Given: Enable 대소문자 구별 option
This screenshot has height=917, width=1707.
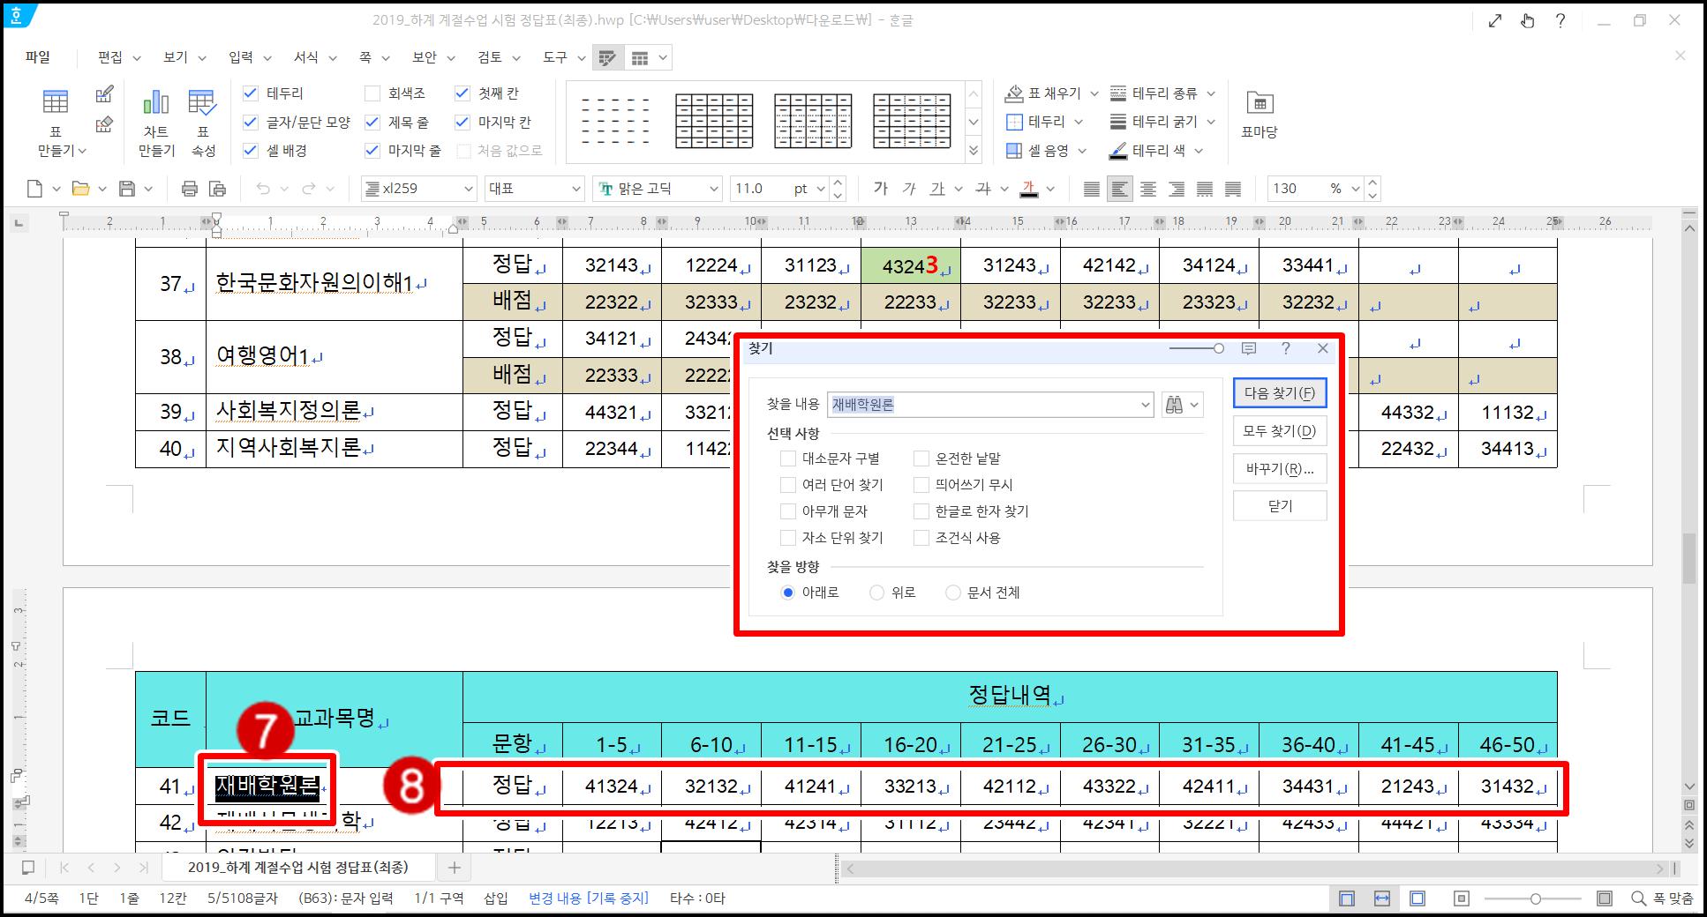Looking at the screenshot, I should [x=788, y=458].
